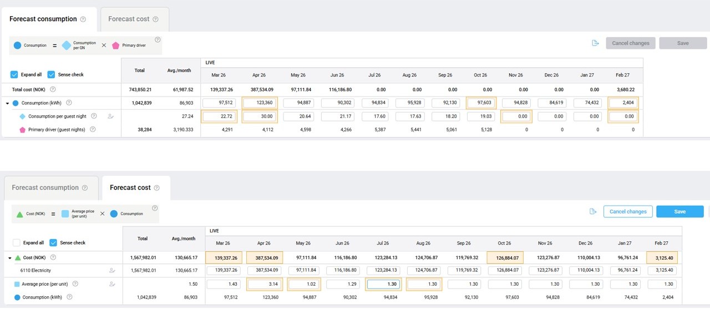Image resolution: width=710 pixels, height=309 pixels.
Task: Open help icon beside Consumption per guest night label
Action: (x=94, y=116)
